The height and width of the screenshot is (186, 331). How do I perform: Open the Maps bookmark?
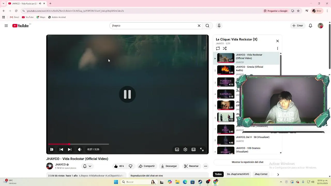41,17
